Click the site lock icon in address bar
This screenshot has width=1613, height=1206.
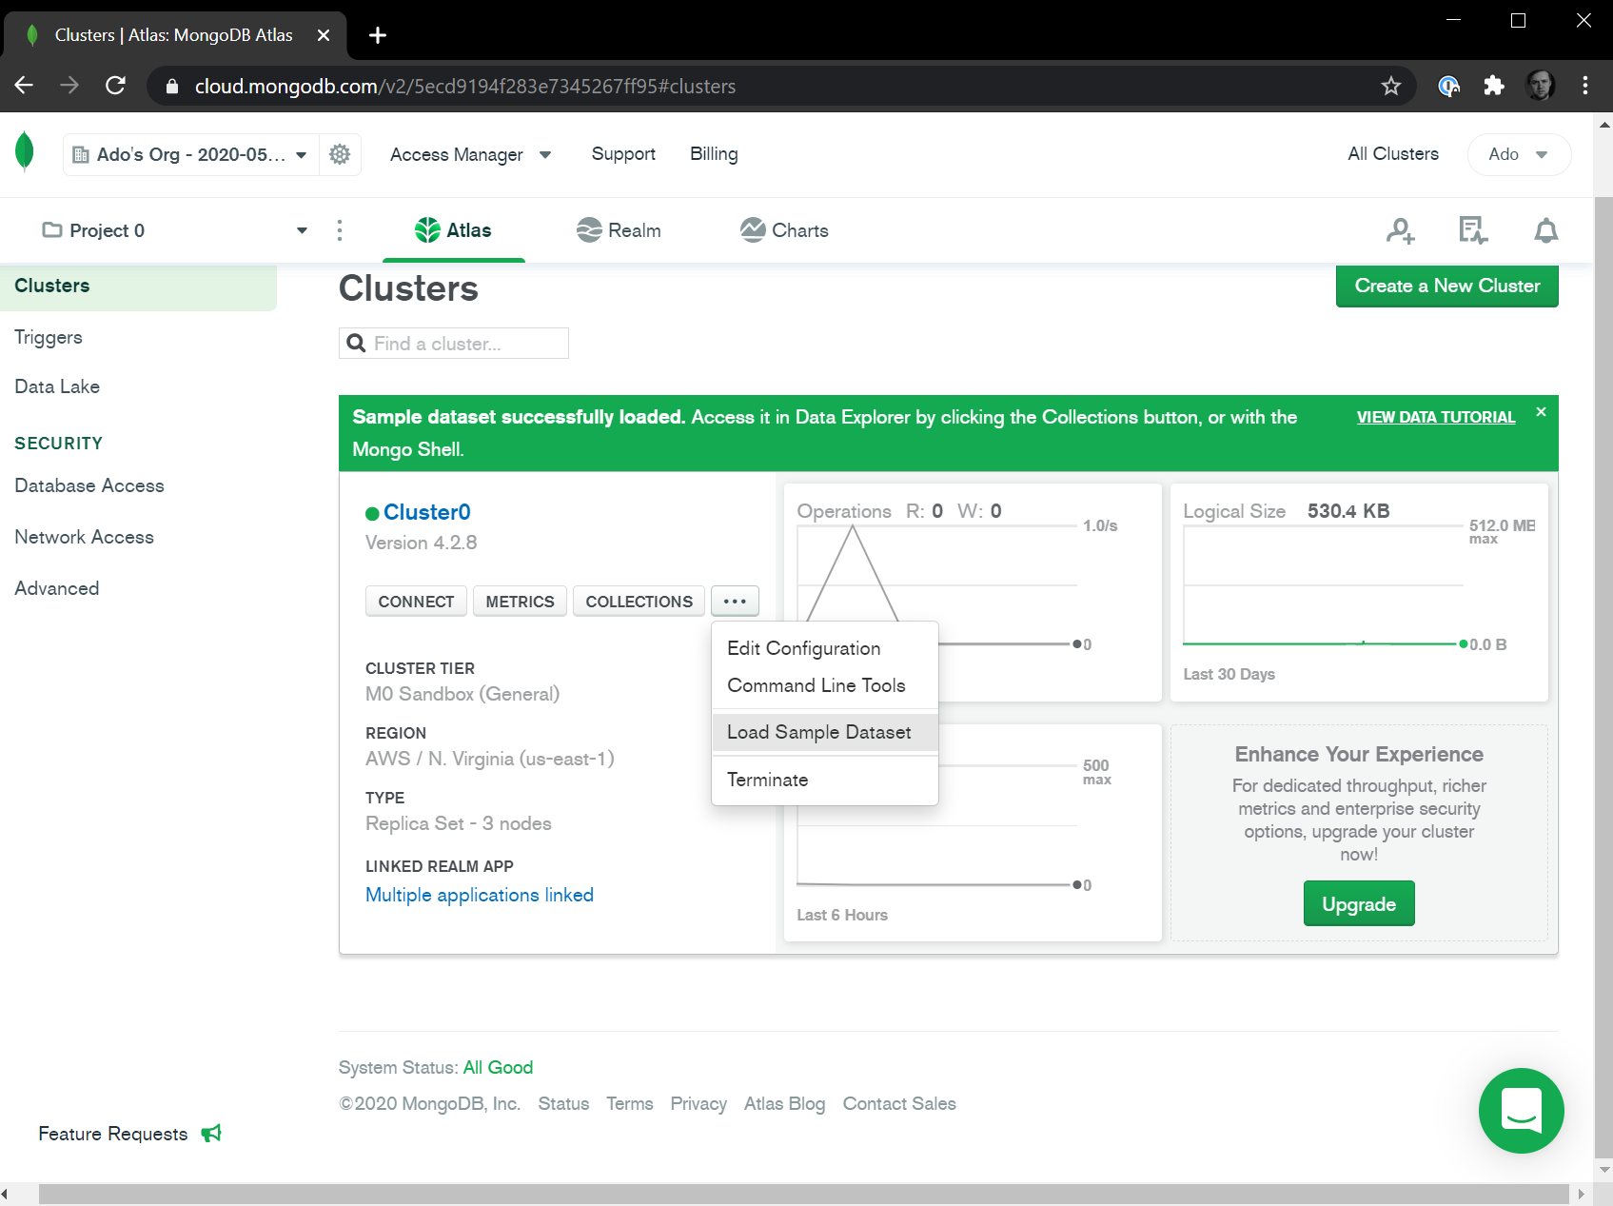point(172,87)
